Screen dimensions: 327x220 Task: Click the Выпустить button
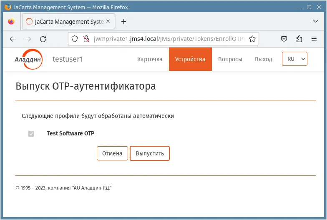tap(150, 153)
